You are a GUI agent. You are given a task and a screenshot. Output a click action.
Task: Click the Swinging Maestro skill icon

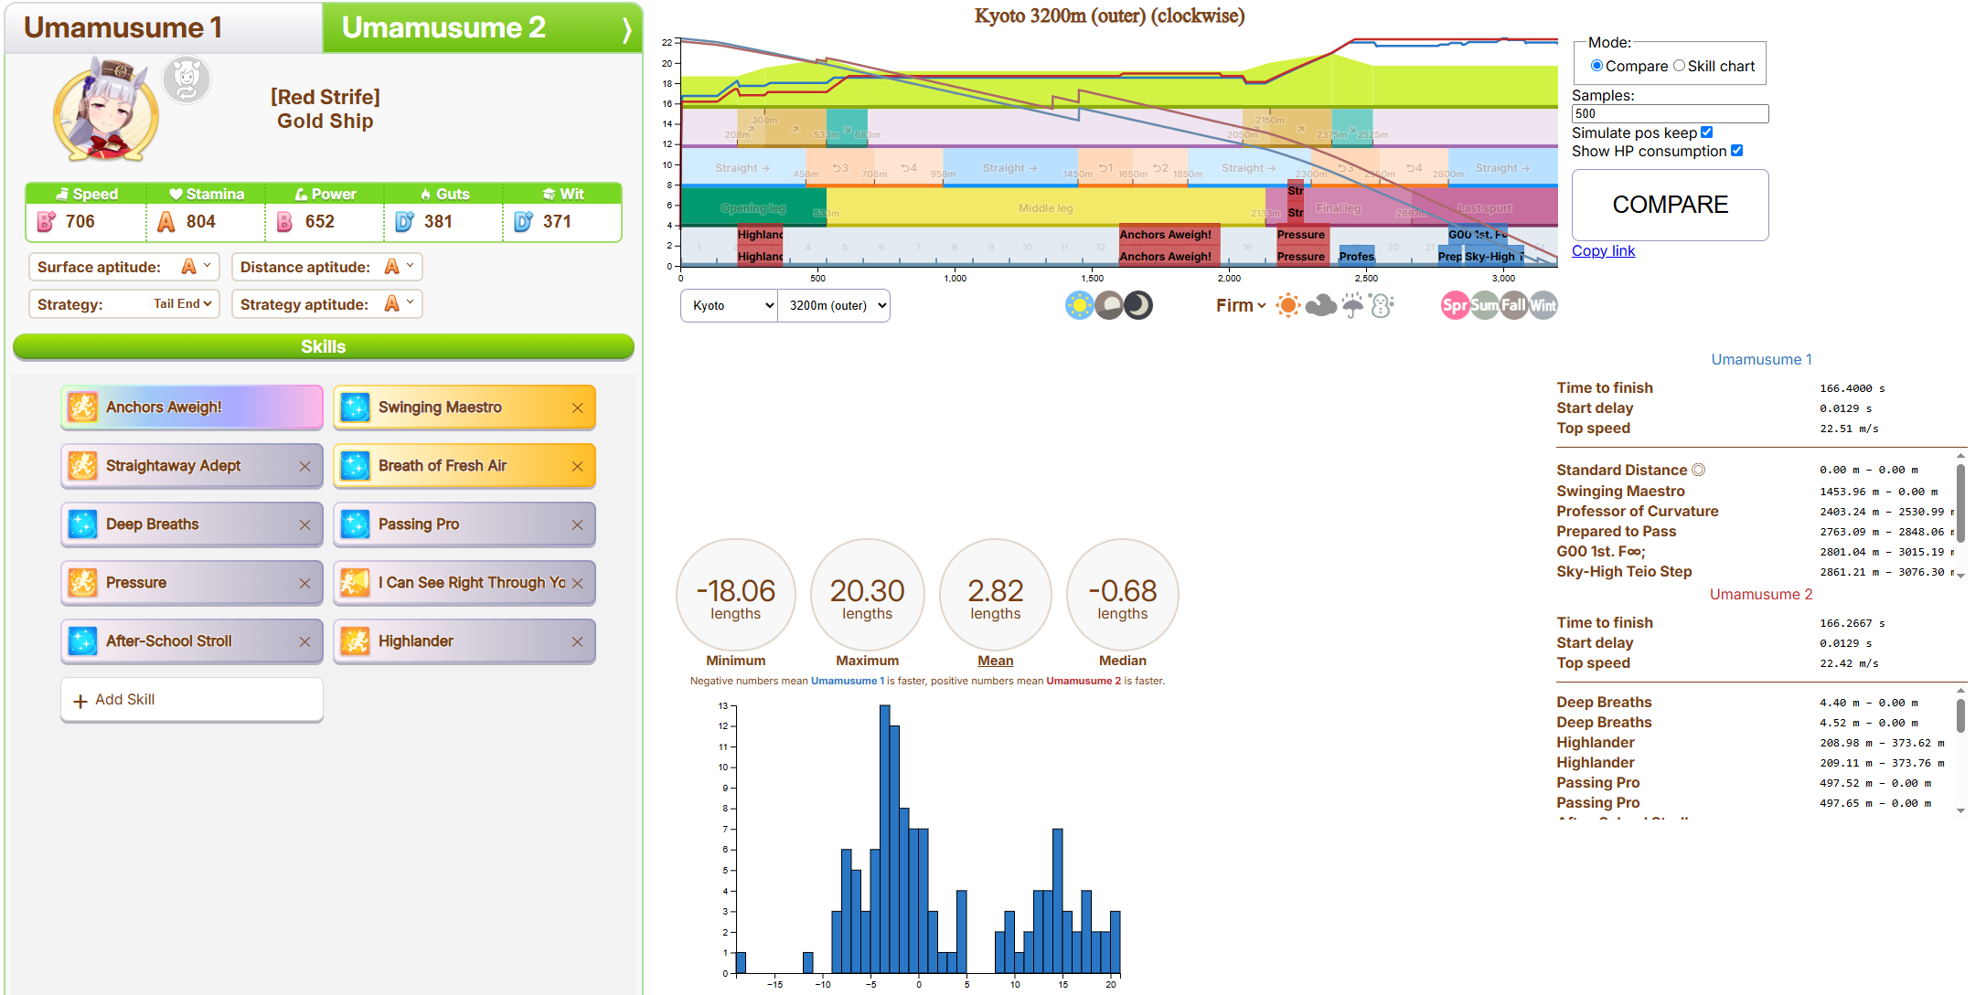click(x=355, y=408)
